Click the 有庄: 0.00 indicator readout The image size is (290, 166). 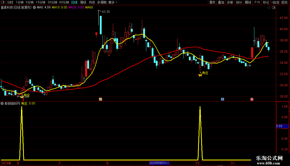pyautogui.click(x=28, y=104)
